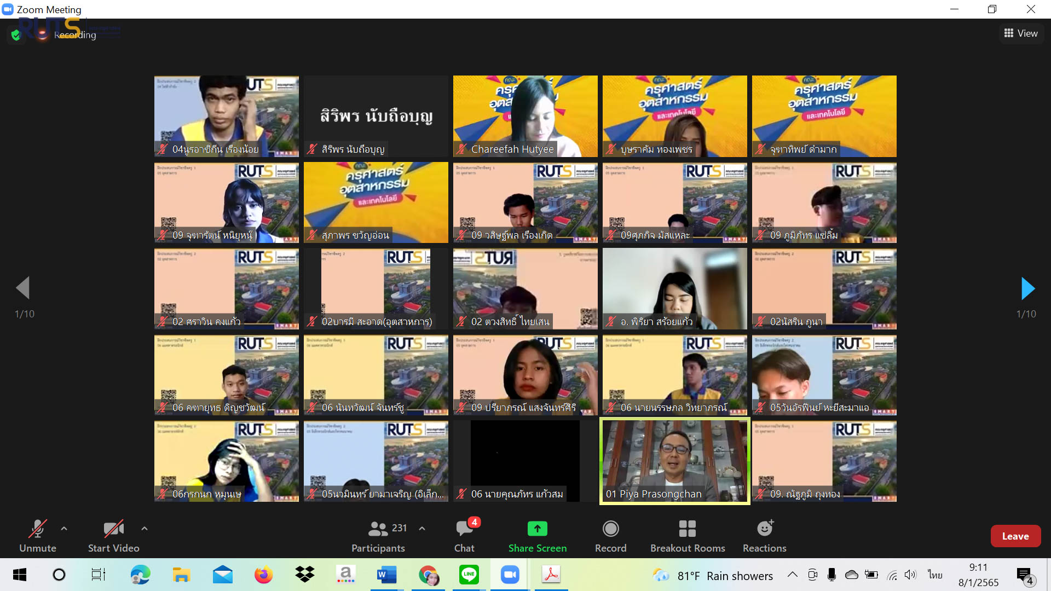
Task: Select อ. พิริยา สร้อยแก้ว video tile
Action: (x=674, y=288)
